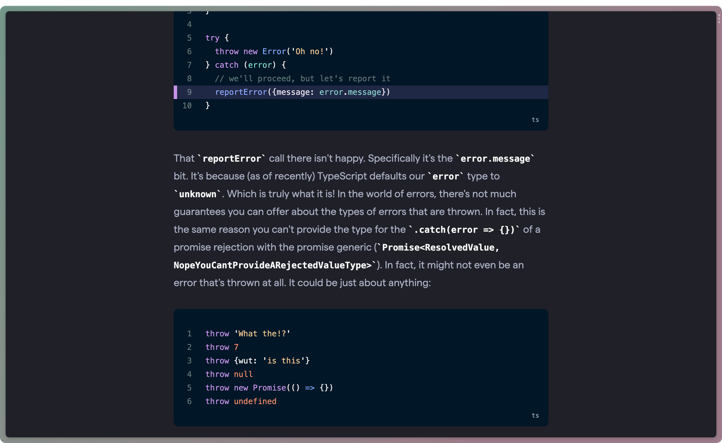Image resolution: width=722 pixels, height=443 pixels.
Task: Select the throw new Error('Oh no!') line
Action: (274, 51)
